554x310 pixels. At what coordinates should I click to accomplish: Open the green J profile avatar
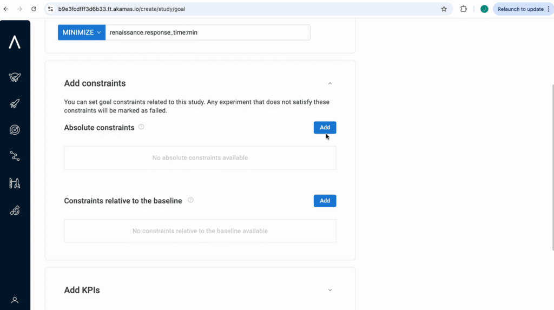pyautogui.click(x=484, y=9)
